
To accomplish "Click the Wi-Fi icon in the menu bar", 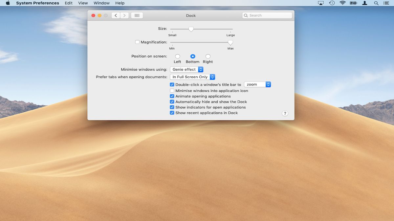I will (342, 3).
